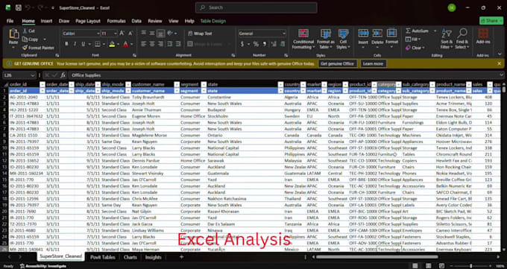Screen dimensions: 507x269
Task: Open the Font Color dropdown arrow
Action: click(x=132, y=44)
